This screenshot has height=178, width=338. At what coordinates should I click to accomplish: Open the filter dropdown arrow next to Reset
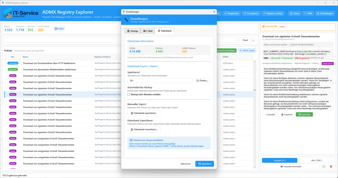click(237, 40)
